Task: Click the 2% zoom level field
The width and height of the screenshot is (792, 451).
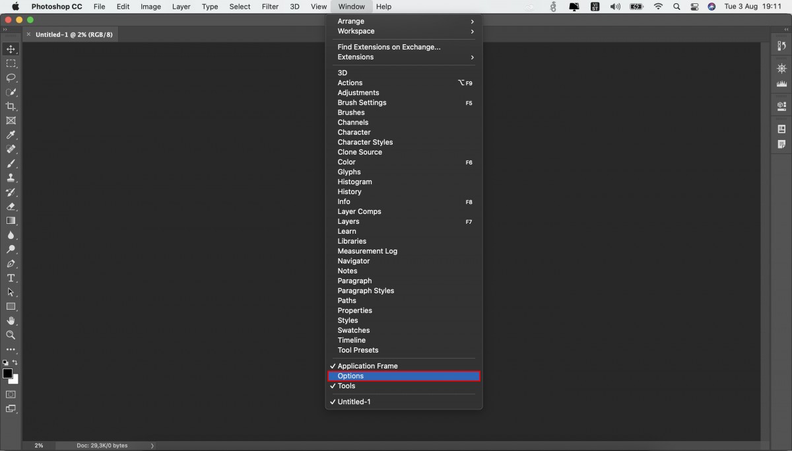Action: [39, 446]
